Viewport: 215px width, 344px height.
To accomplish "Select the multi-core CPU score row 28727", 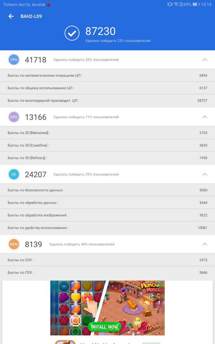I will click(107, 101).
